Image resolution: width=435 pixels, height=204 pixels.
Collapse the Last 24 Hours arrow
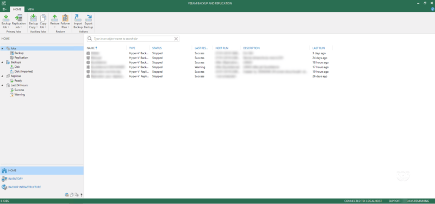coord(3,85)
